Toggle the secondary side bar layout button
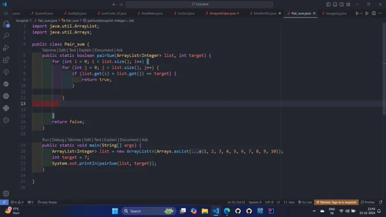 coord(342,4)
